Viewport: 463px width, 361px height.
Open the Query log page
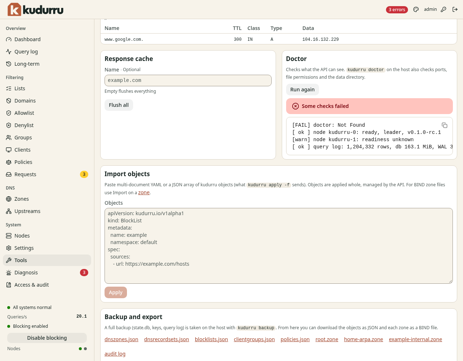tap(47, 52)
